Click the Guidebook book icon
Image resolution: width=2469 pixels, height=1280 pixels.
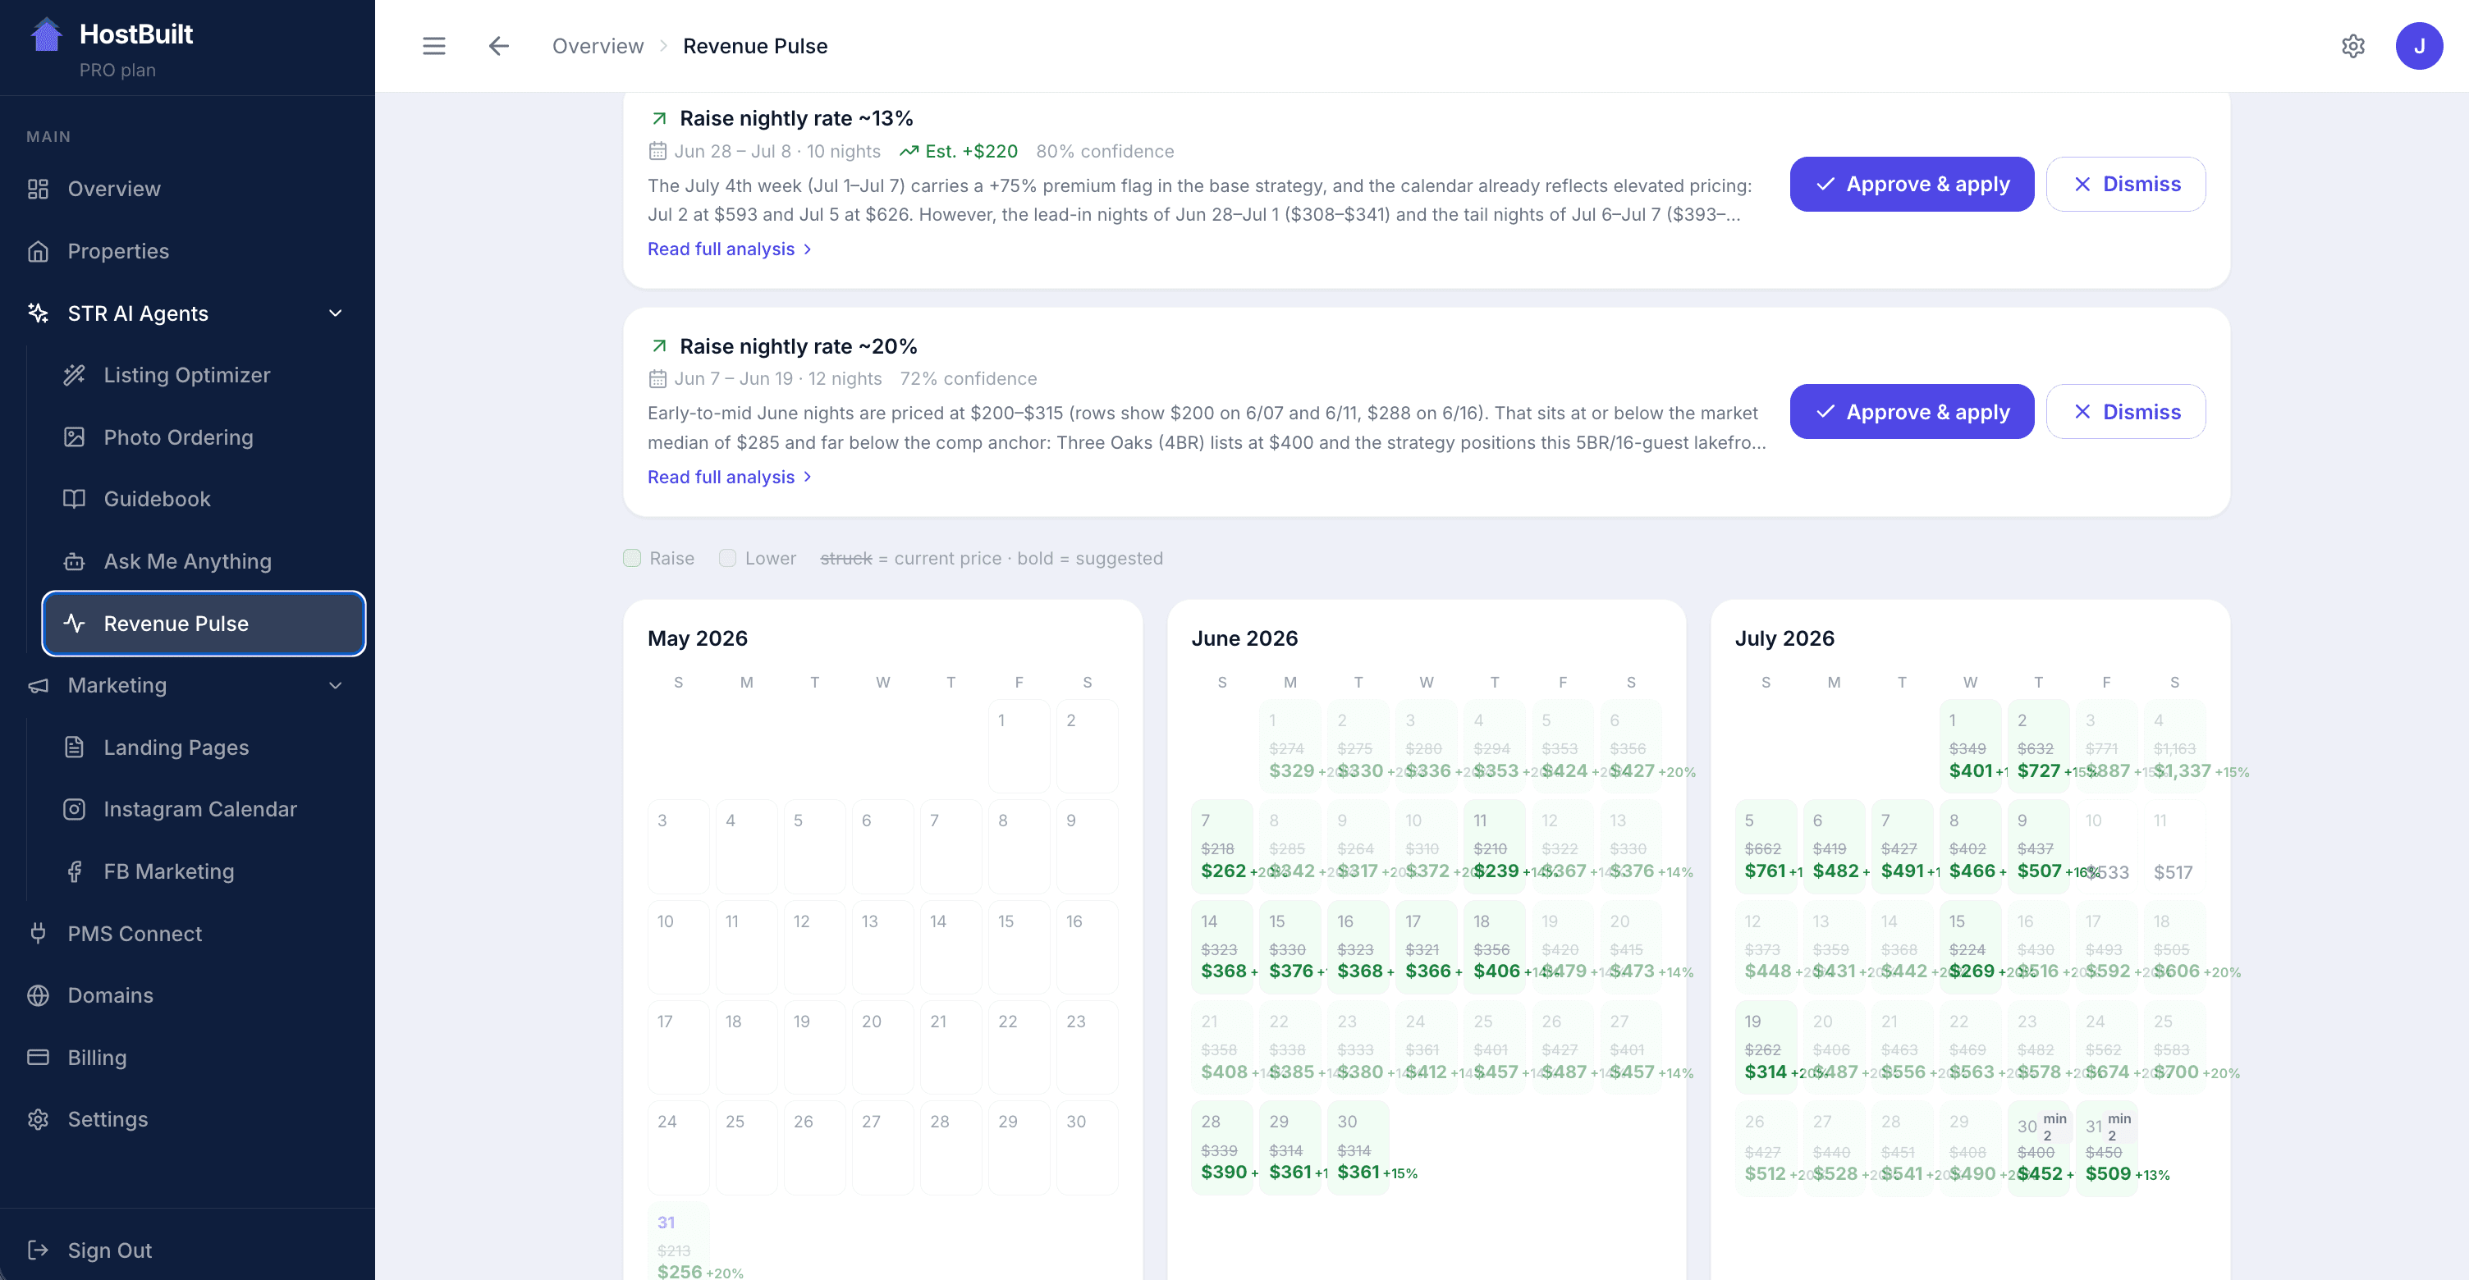[74, 499]
